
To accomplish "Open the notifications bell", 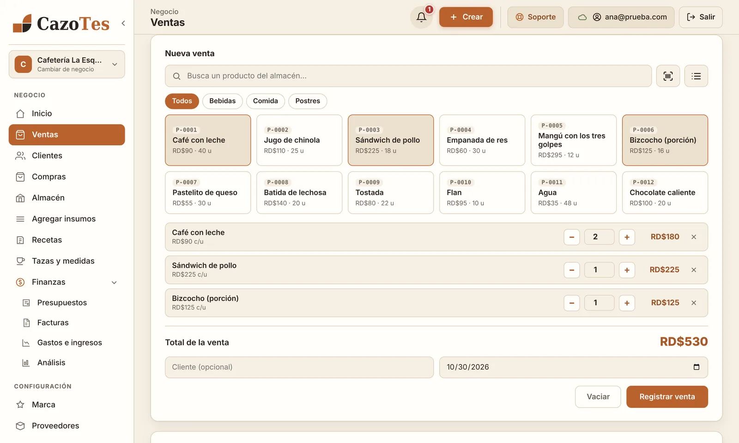I will tap(421, 17).
